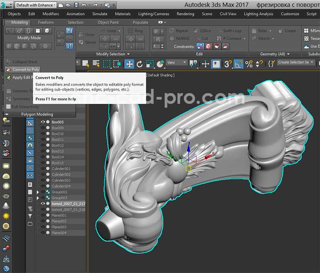Toggle the 3D Snaps icon
Screen dimensions: 320x273
coord(228,64)
